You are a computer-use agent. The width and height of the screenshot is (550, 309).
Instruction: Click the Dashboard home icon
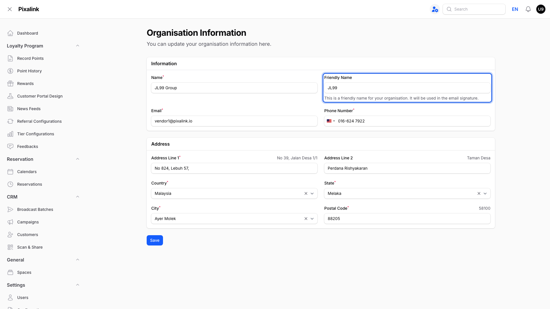click(x=10, y=33)
